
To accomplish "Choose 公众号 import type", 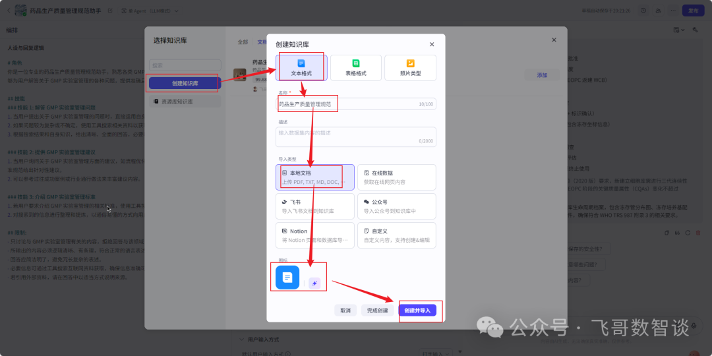I will [x=397, y=206].
